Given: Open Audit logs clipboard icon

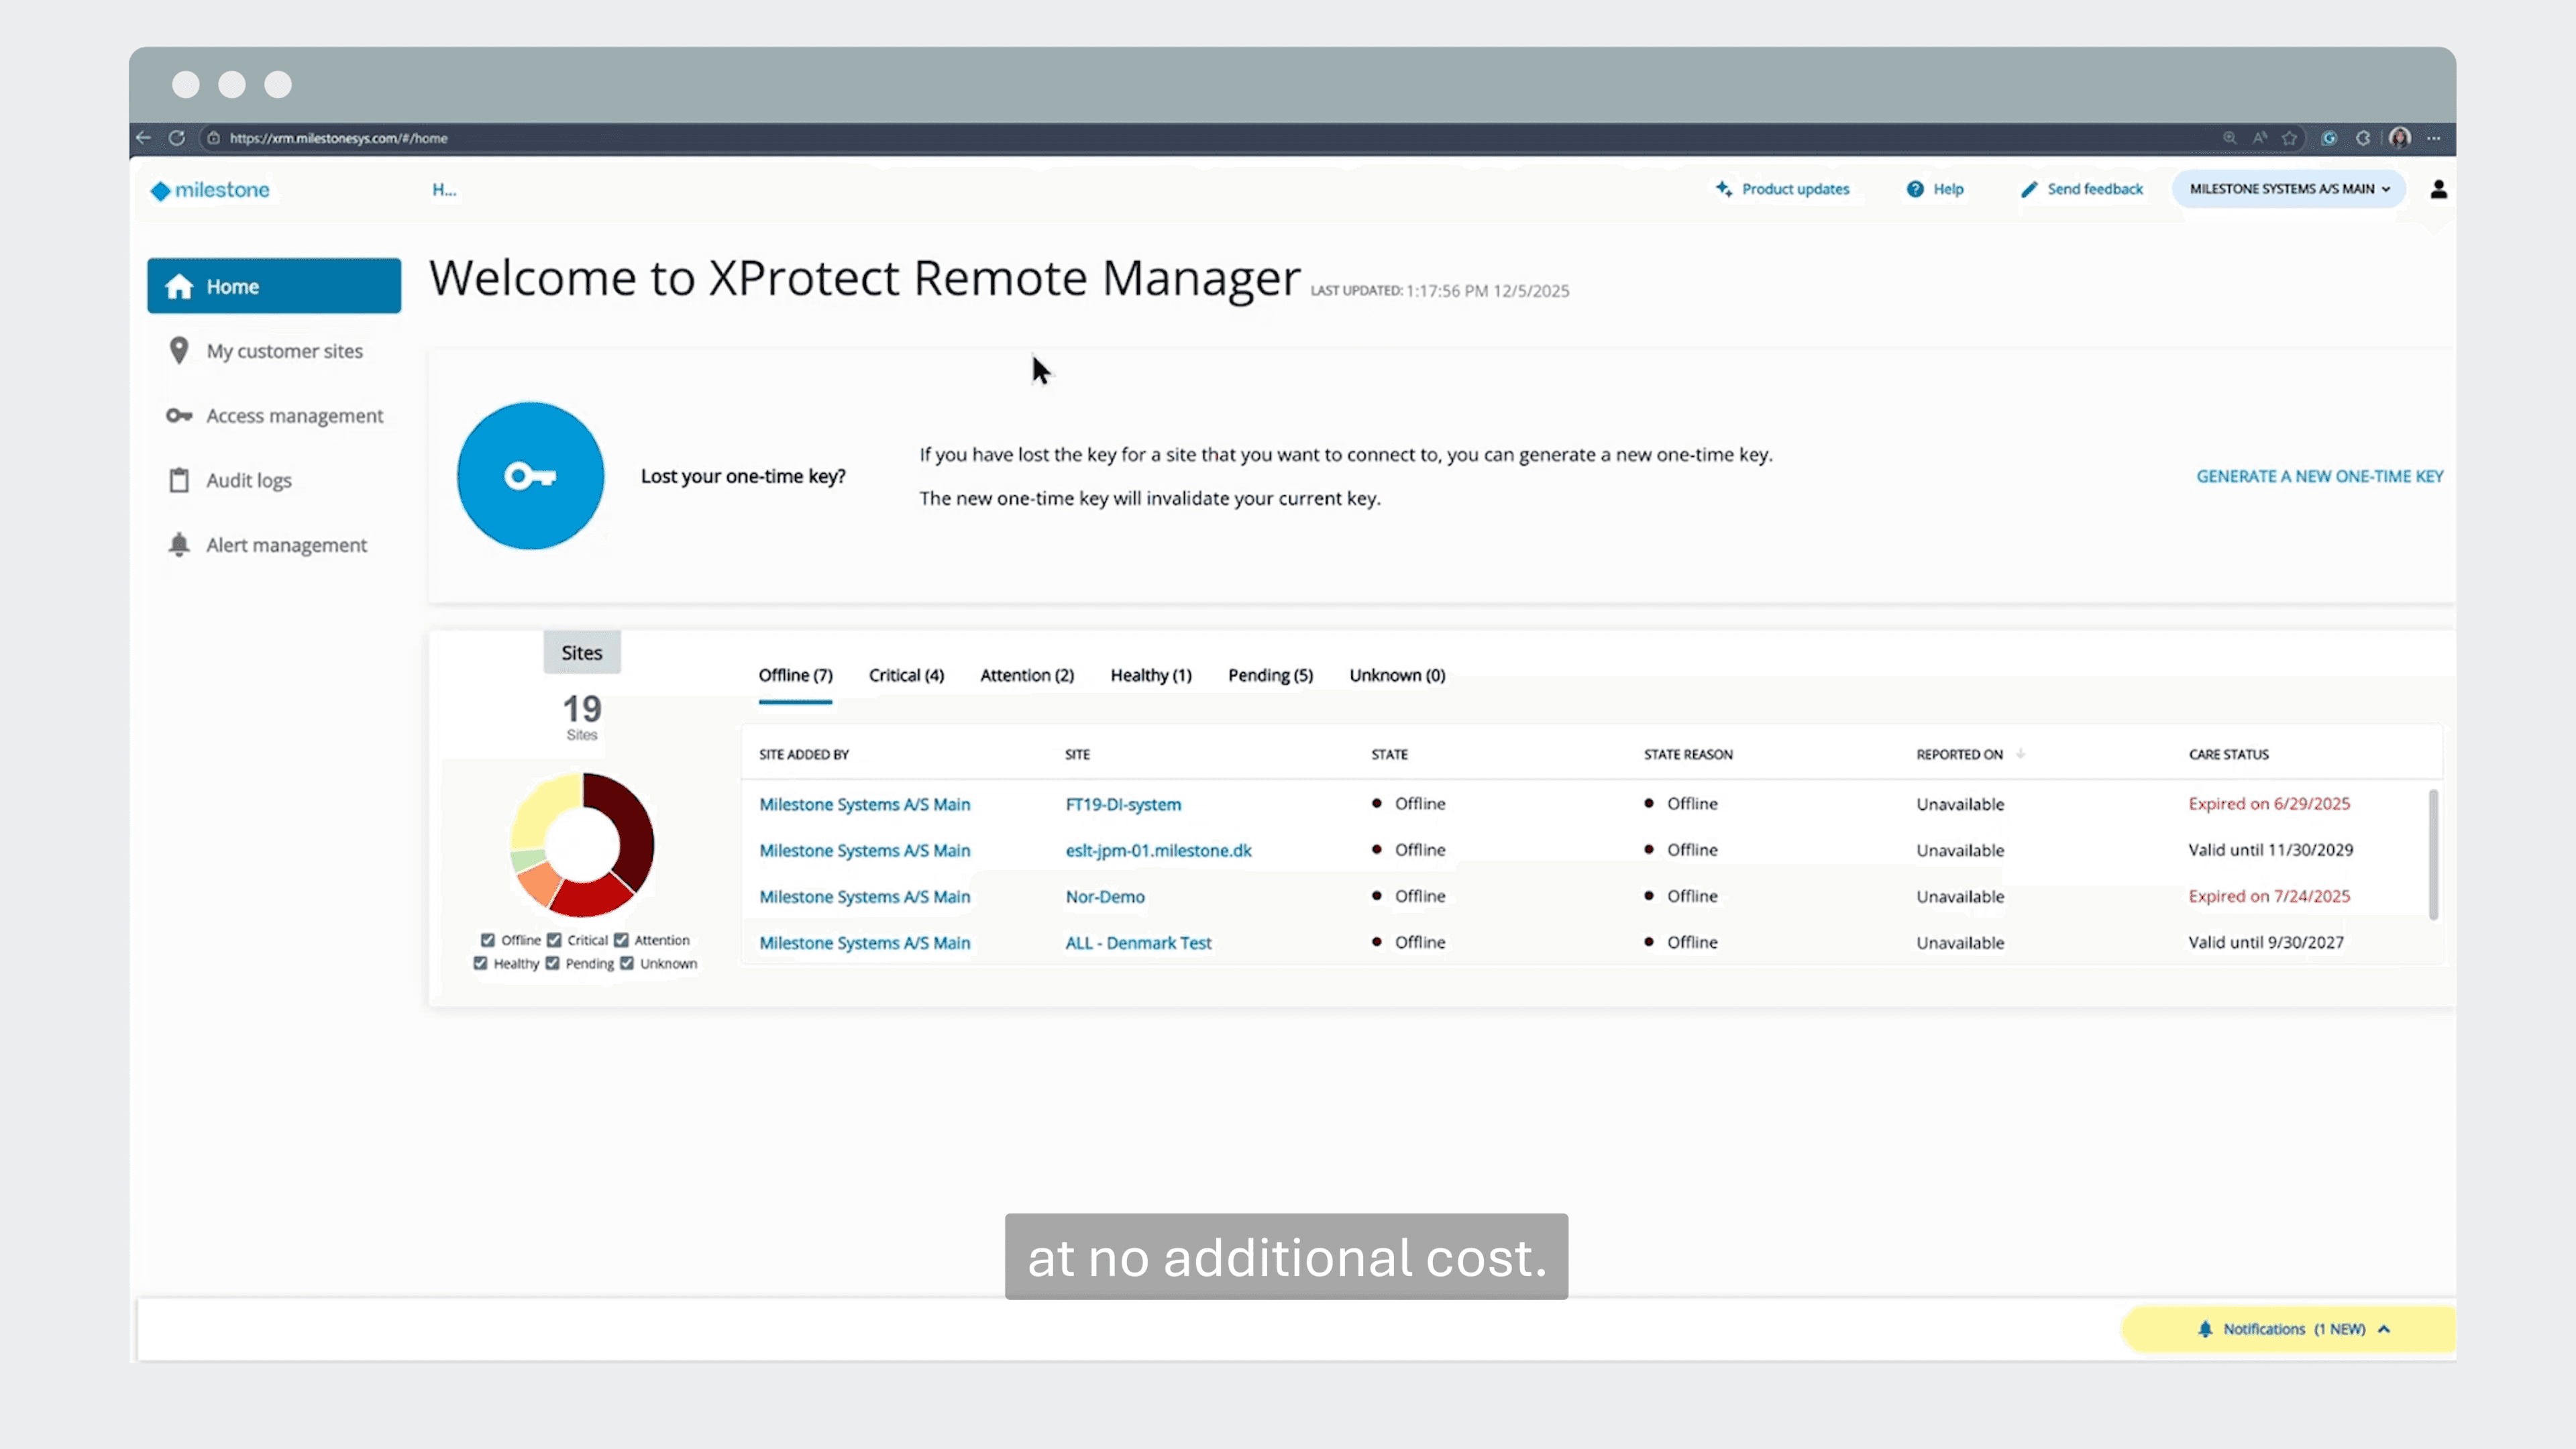Looking at the screenshot, I should point(179,481).
